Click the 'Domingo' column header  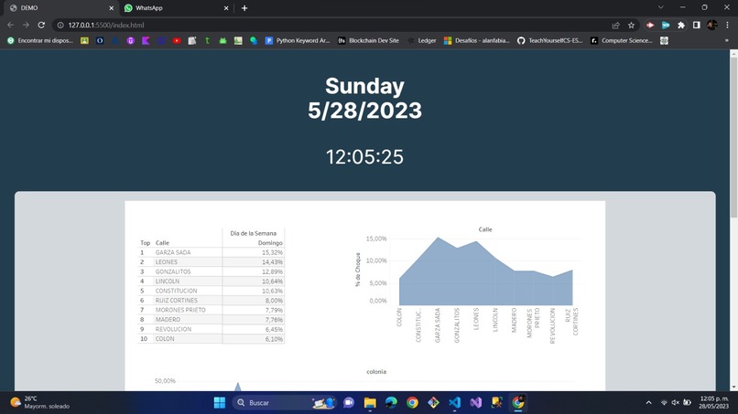pos(270,243)
